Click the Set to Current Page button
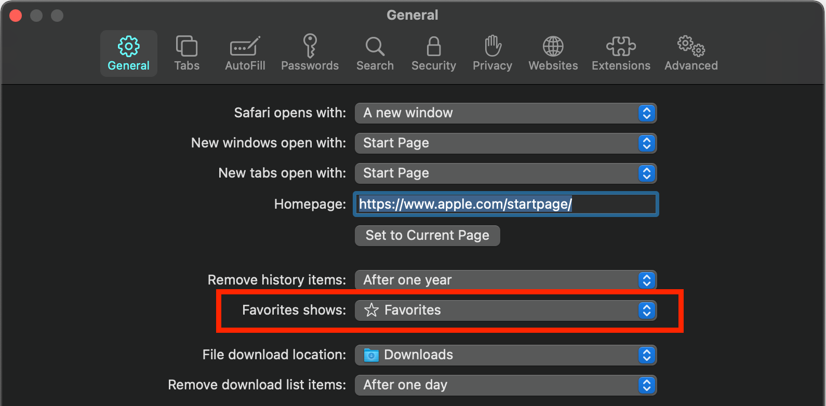Image resolution: width=826 pixels, height=406 pixels. 427,236
